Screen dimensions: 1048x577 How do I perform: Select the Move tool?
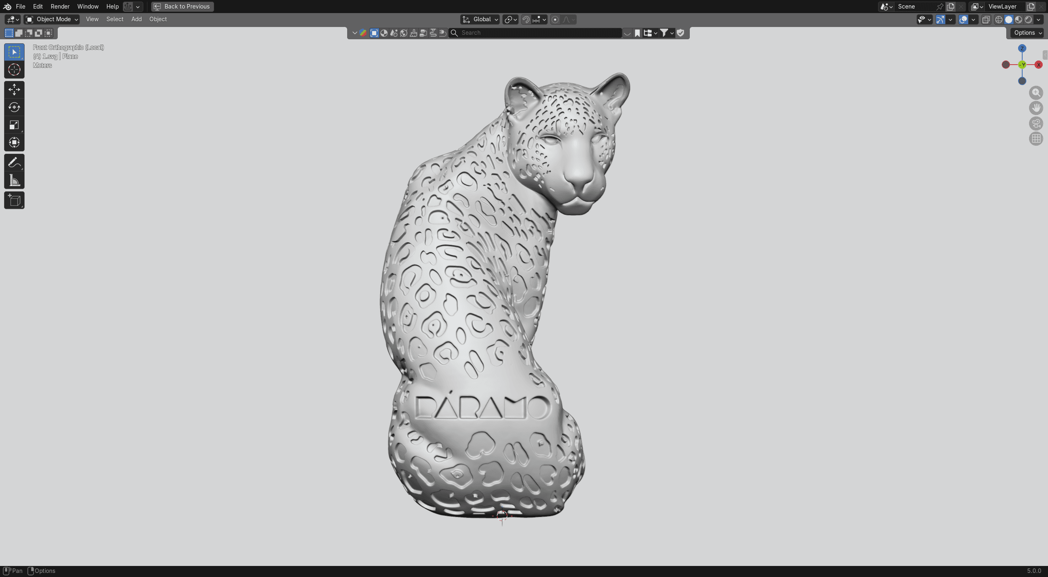click(x=14, y=90)
